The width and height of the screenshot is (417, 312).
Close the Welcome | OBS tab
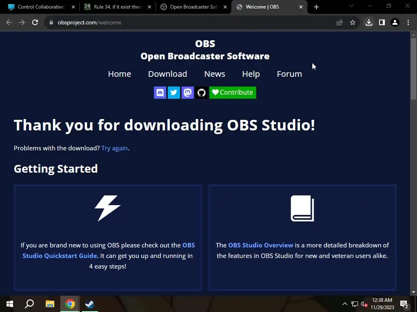click(x=301, y=7)
